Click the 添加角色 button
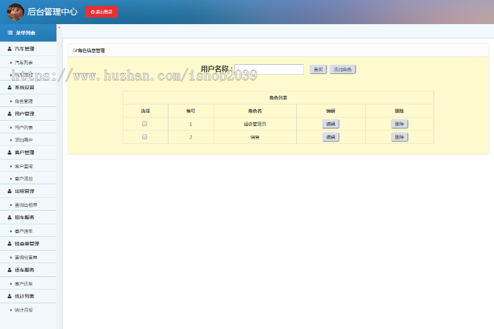This screenshot has height=329, width=494. click(343, 70)
